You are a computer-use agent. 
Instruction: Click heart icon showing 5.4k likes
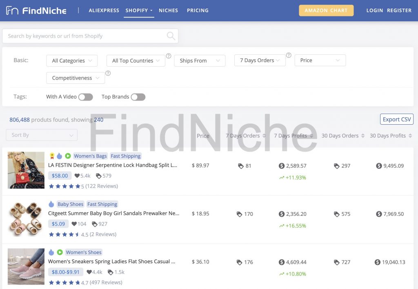tap(77, 176)
